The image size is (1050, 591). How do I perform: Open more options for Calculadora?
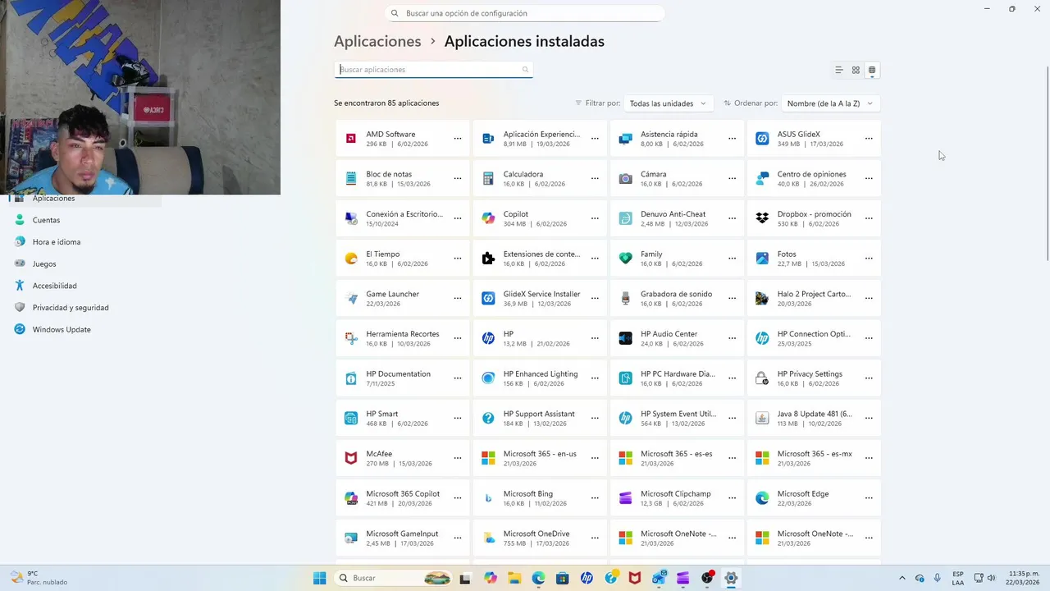point(595,178)
